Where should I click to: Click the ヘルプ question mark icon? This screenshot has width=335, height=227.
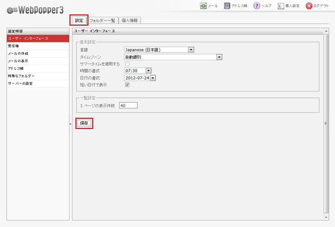257,6
